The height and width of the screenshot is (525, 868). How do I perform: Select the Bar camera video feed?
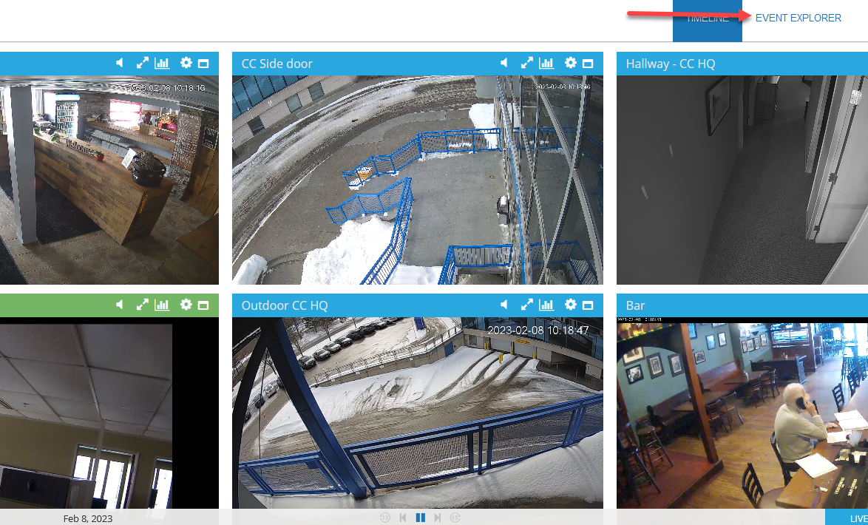pos(742,413)
